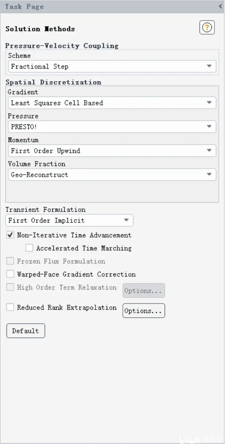Open the Volume Fraction Geo-Reconstruct dropdown

coord(112,174)
